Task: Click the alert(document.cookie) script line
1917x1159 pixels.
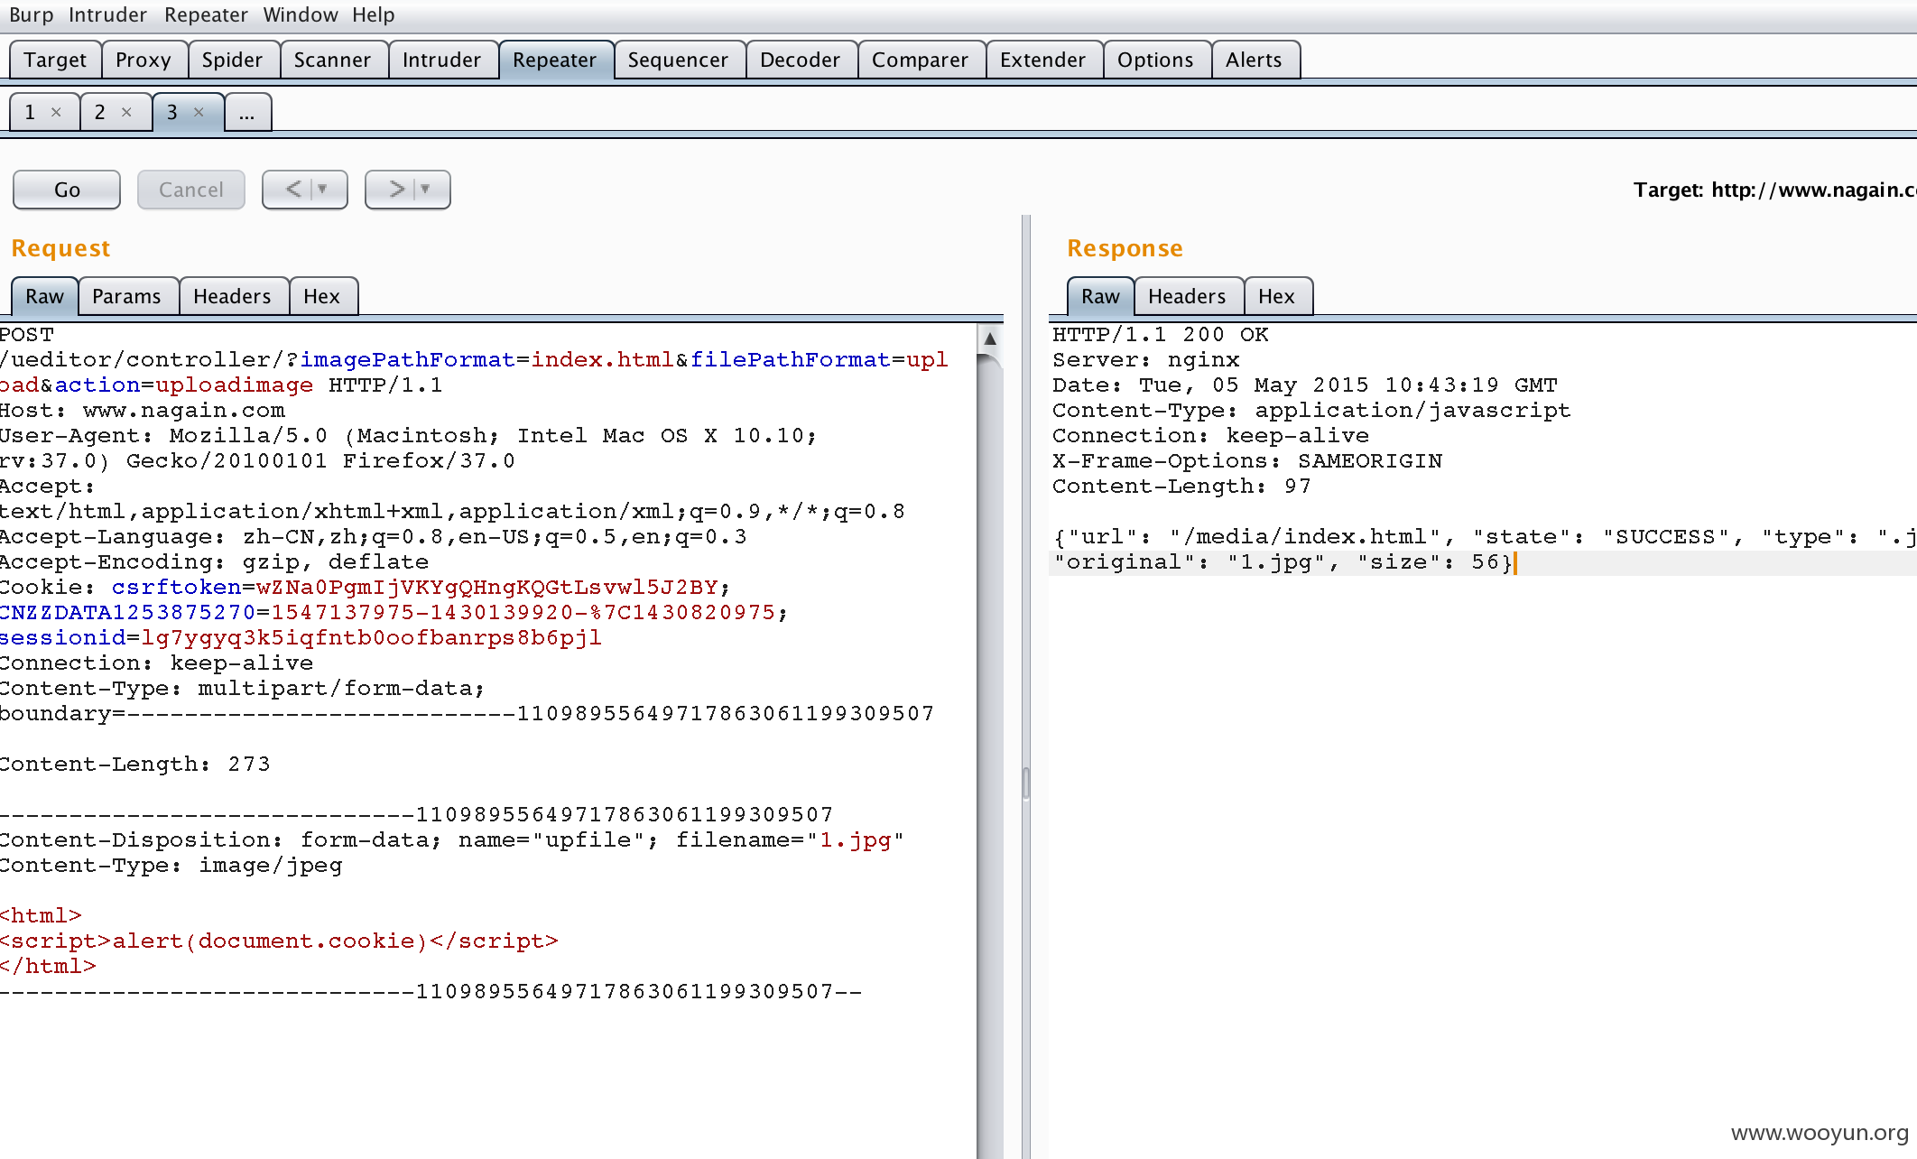Action: (x=279, y=941)
